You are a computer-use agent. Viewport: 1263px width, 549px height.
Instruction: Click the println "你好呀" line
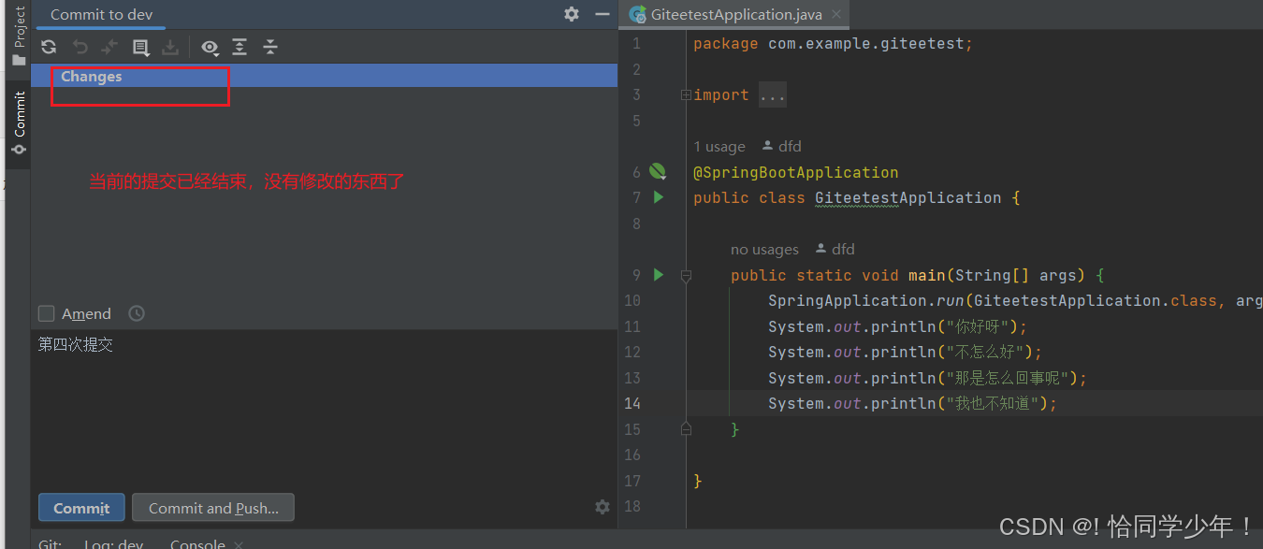(898, 327)
